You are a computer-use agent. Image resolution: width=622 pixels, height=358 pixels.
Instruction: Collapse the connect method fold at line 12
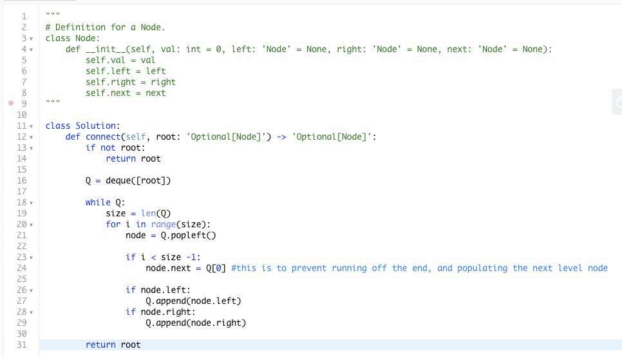pyautogui.click(x=32, y=138)
